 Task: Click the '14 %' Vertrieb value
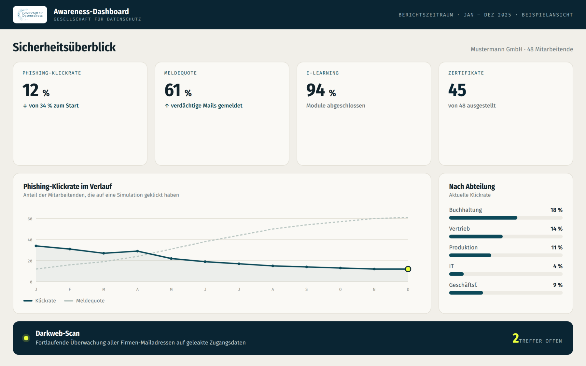pyautogui.click(x=556, y=229)
